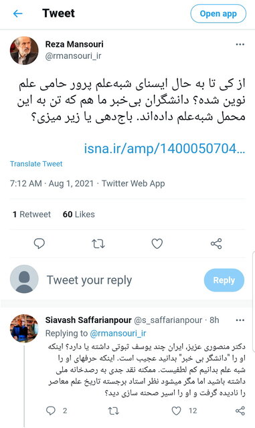This screenshot has width=255, height=428.
Task: Share the main tweet
Action: pyautogui.click(x=216, y=243)
